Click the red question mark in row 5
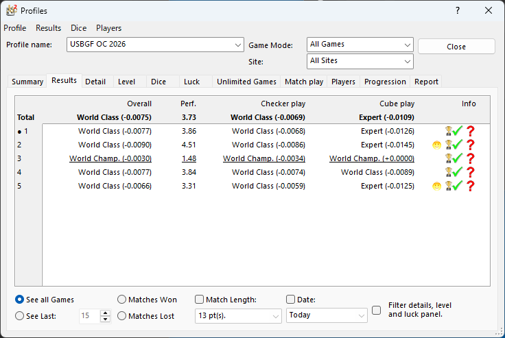The width and height of the screenshot is (505, 338). (471, 186)
